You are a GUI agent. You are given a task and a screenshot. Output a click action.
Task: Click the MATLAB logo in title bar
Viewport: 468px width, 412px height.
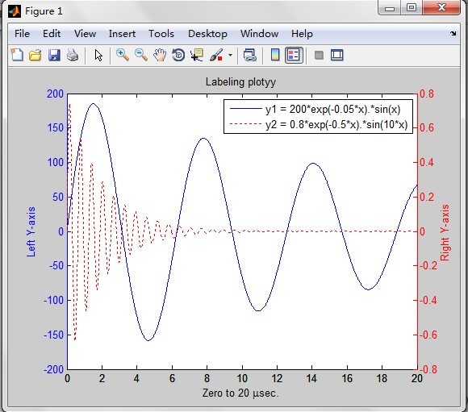point(14,11)
